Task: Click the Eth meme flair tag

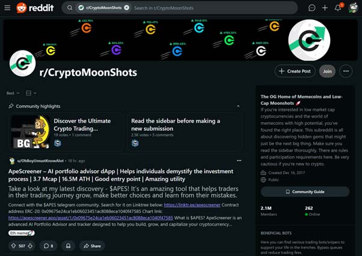Action: pyautogui.click(x=22, y=233)
